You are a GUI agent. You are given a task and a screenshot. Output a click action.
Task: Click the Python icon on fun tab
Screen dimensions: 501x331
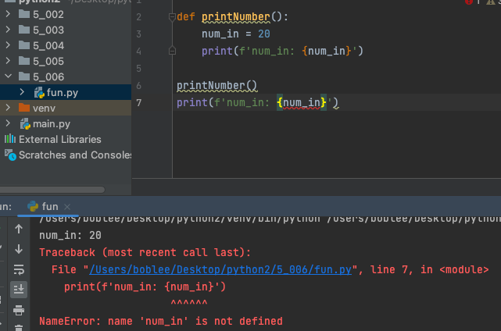[33, 207]
